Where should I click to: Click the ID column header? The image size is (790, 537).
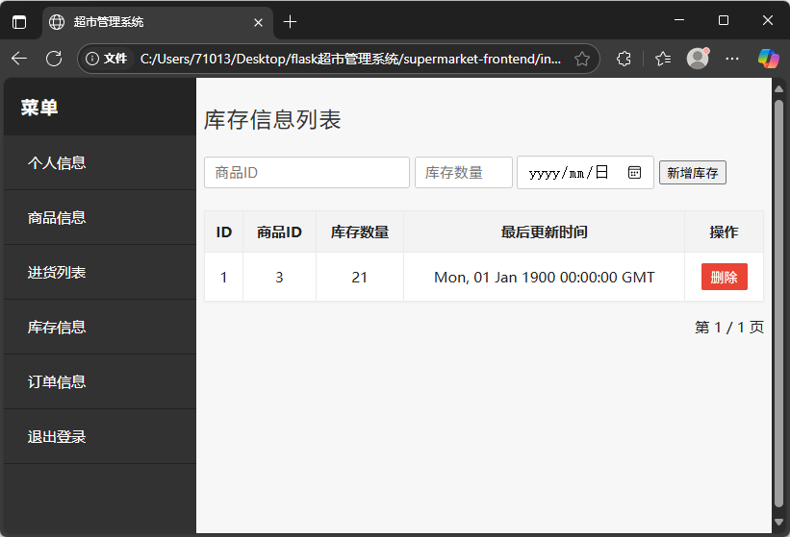[x=223, y=232]
